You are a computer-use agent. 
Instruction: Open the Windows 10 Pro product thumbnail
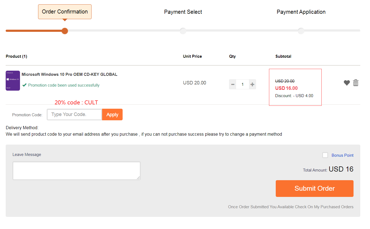coord(13,81)
